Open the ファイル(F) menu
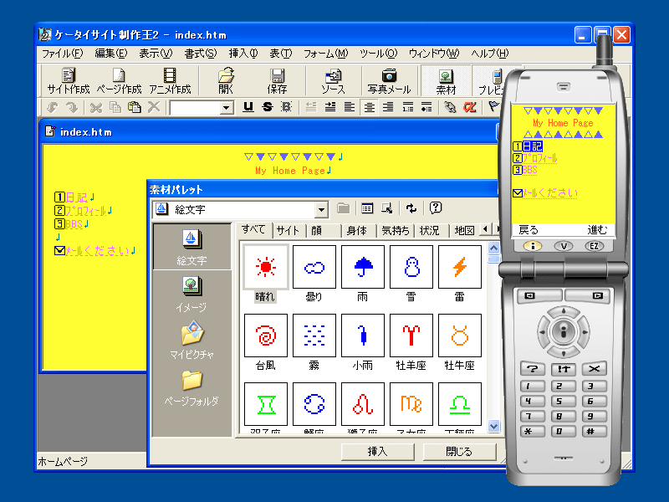This screenshot has width=669, height=502. (62, 54)
